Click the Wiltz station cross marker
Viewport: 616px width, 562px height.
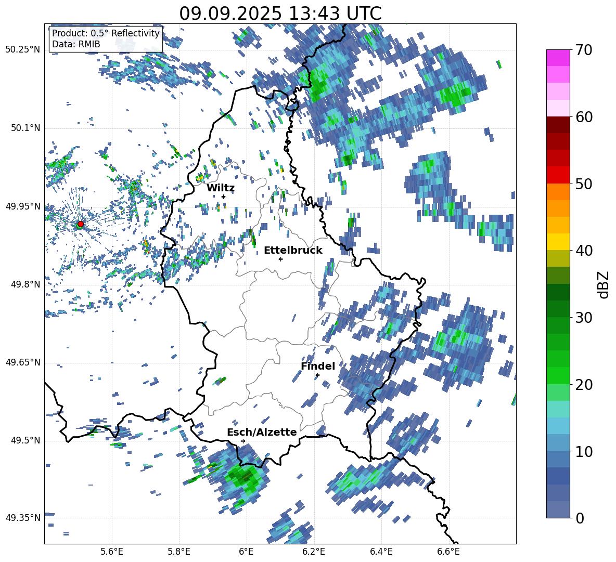(224, 197)
